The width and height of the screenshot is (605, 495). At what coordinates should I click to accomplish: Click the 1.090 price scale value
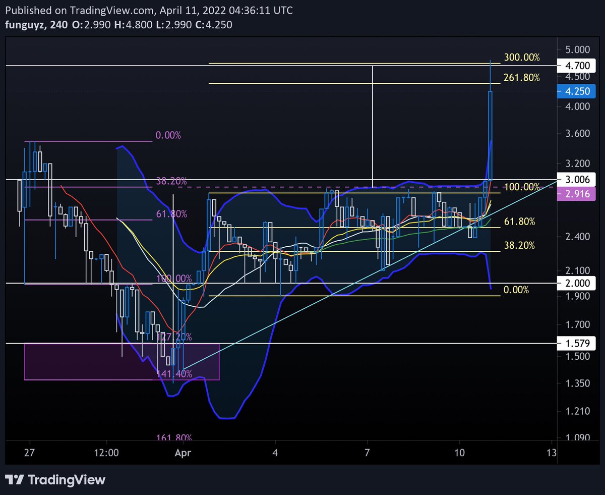pyautogui.click(x=577, y=437)
